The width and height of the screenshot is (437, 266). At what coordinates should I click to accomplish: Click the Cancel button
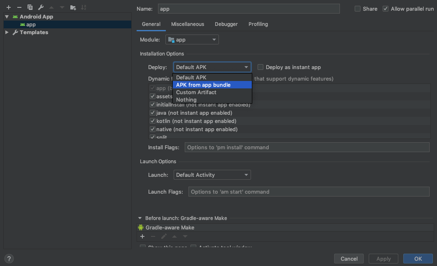349,259
